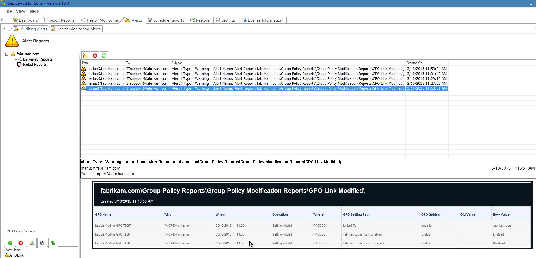Select the GPOLink alert entry
The image size is (536, 258).
click(x=17, y=255)
